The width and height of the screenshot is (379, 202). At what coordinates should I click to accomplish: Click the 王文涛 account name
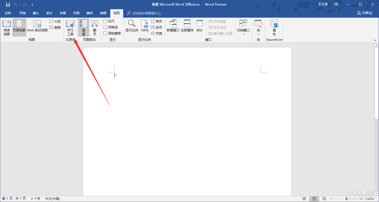pyautogui.click(x=323, y=4)
